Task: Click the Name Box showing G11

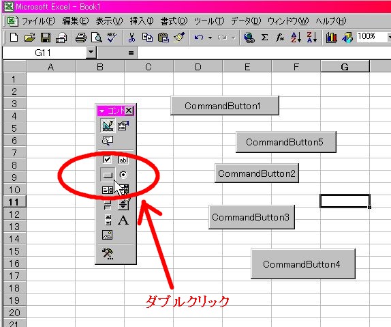Action: tap(44, 53)
